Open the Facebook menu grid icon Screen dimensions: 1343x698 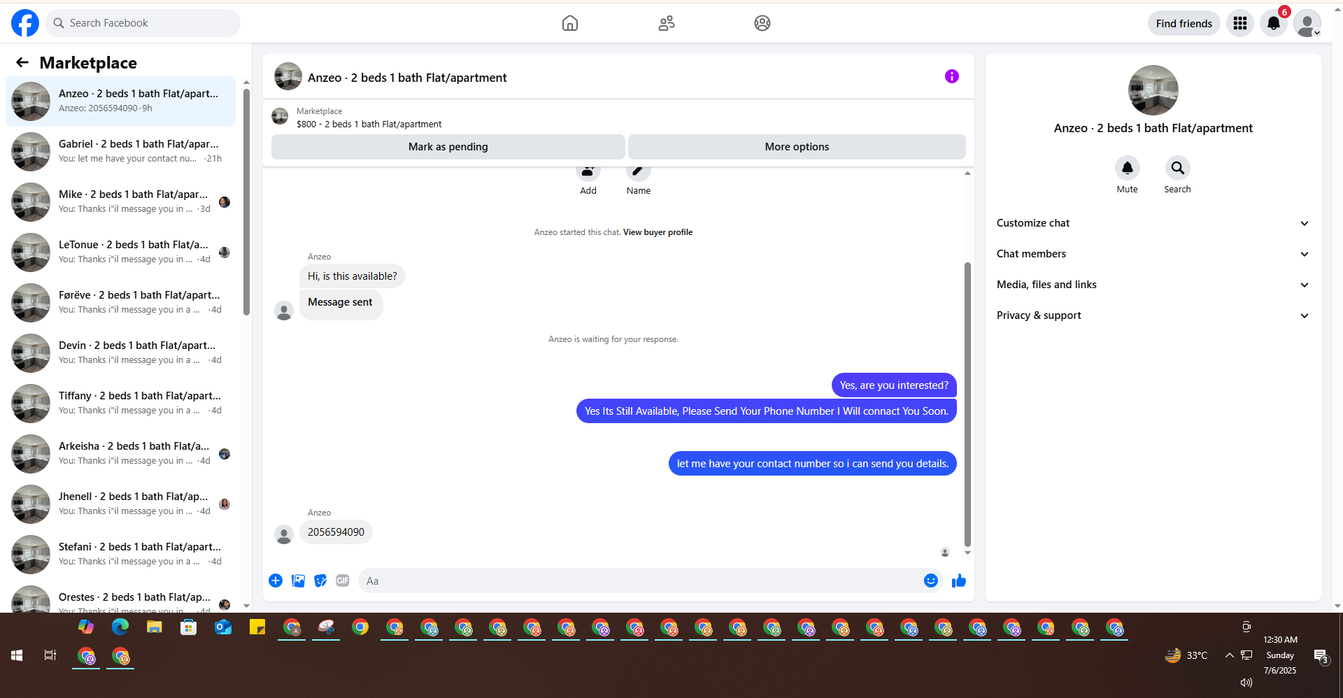[x=1240, y=23]
